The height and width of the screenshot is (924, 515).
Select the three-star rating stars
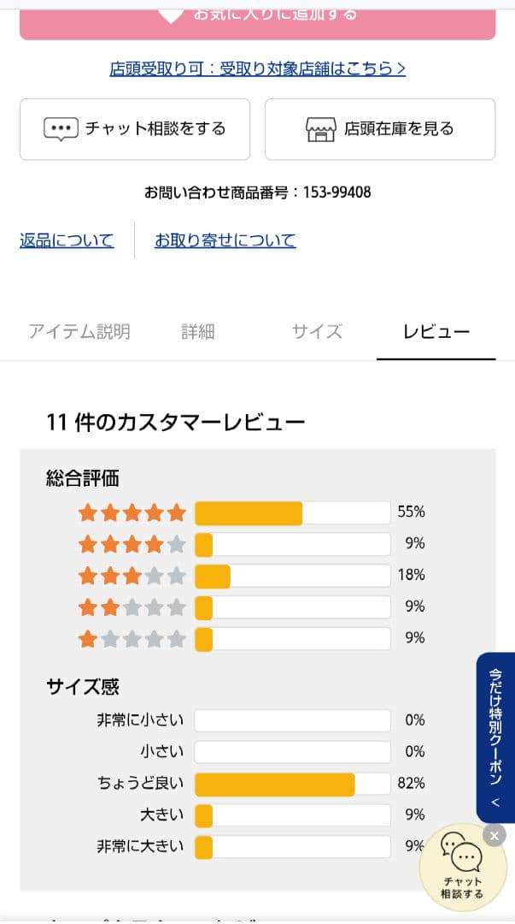click(x=132, y=576)
